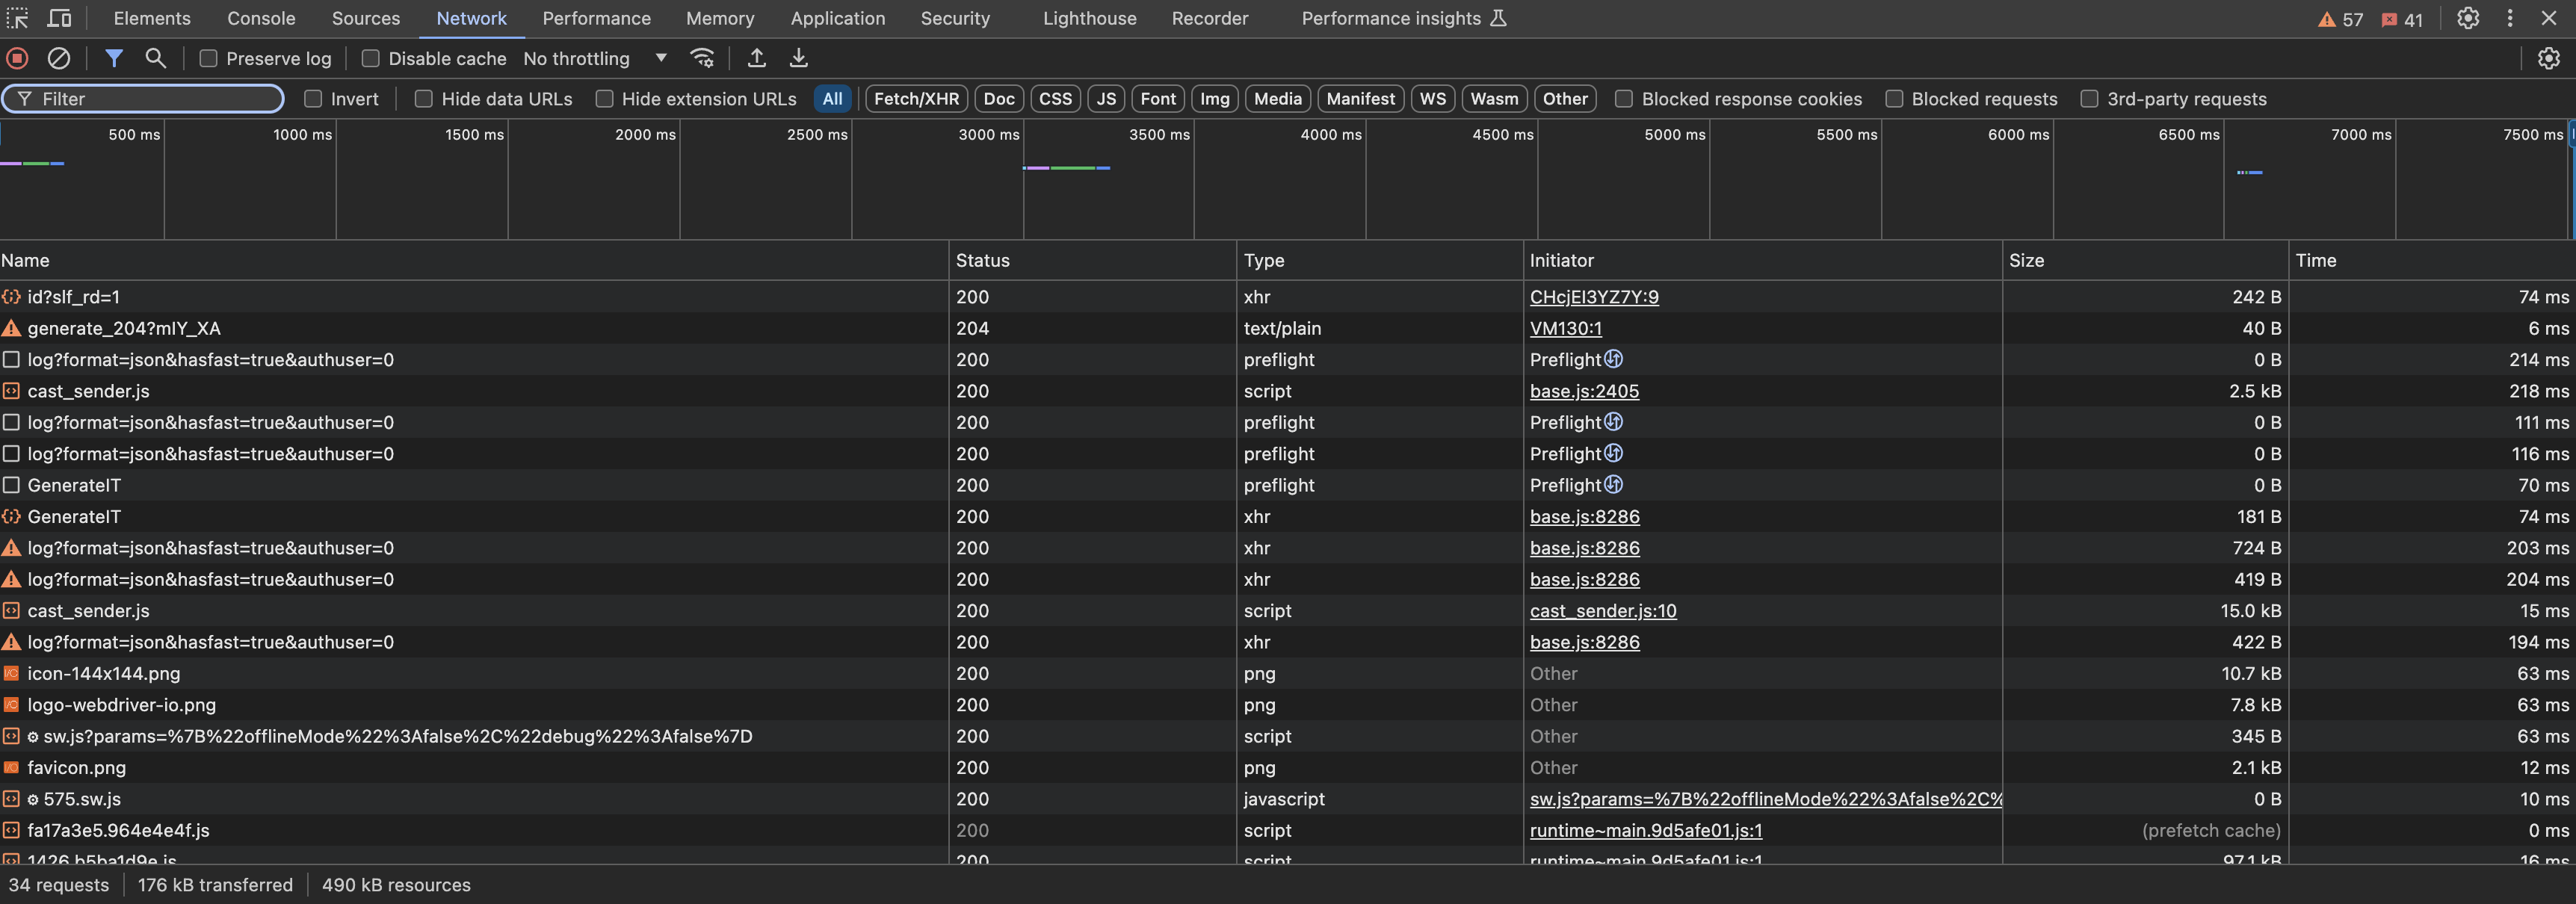The image size is (2576, 904).
Task: Open the network conditions wifi icon
Action: [702, 58]
